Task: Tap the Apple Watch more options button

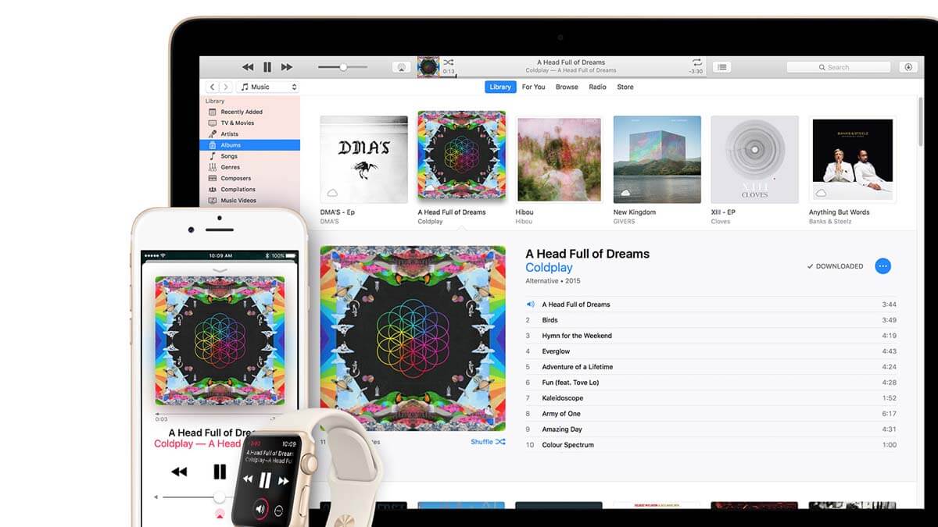Action: [280, 511]
